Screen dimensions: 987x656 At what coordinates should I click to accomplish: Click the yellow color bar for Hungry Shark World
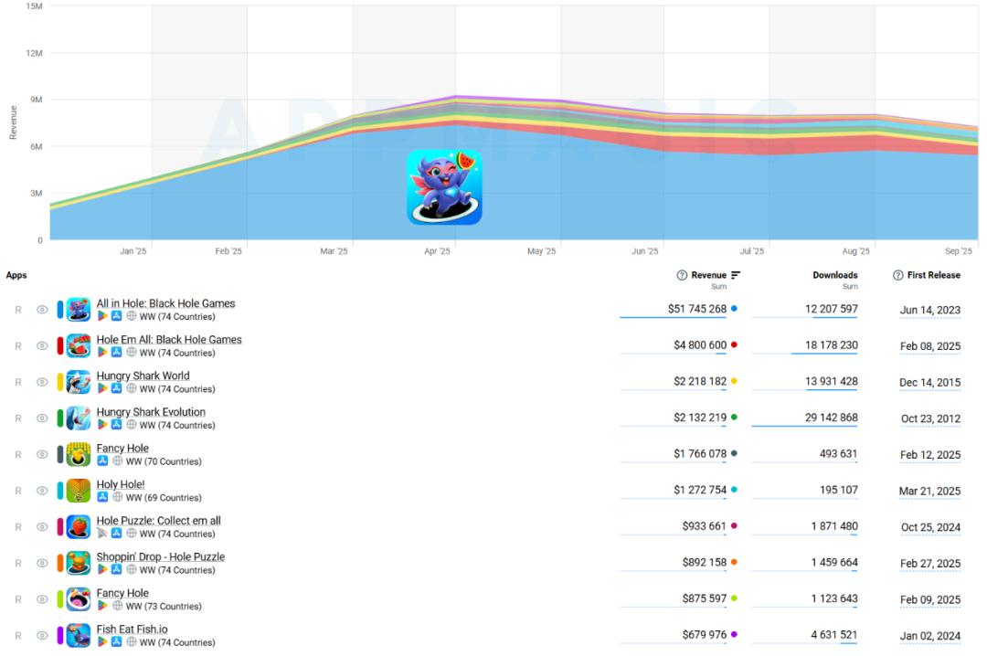pos(60,382)
